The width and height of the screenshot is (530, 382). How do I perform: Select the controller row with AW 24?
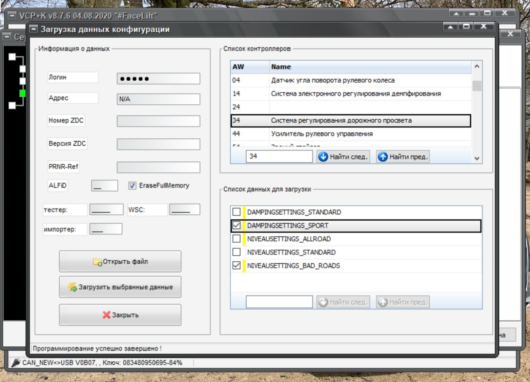tap(351, 107)
